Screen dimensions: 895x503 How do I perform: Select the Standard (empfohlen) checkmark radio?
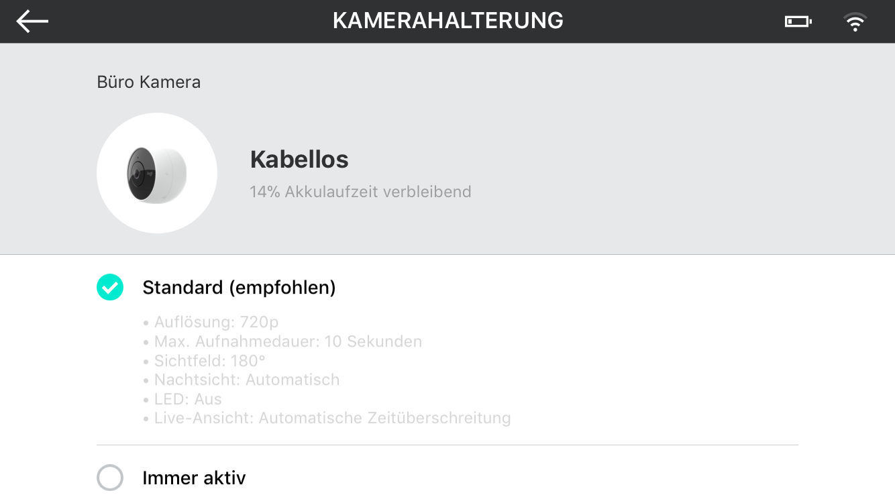click(x=110, y=287)
